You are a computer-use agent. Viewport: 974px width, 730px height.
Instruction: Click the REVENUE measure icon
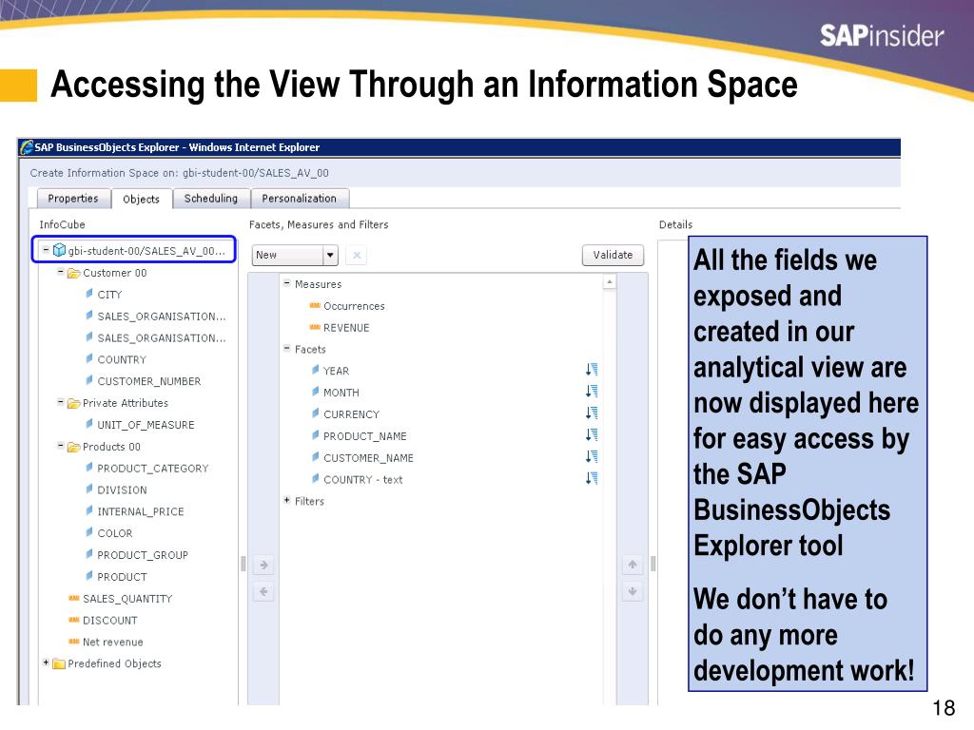click(315, 327)
